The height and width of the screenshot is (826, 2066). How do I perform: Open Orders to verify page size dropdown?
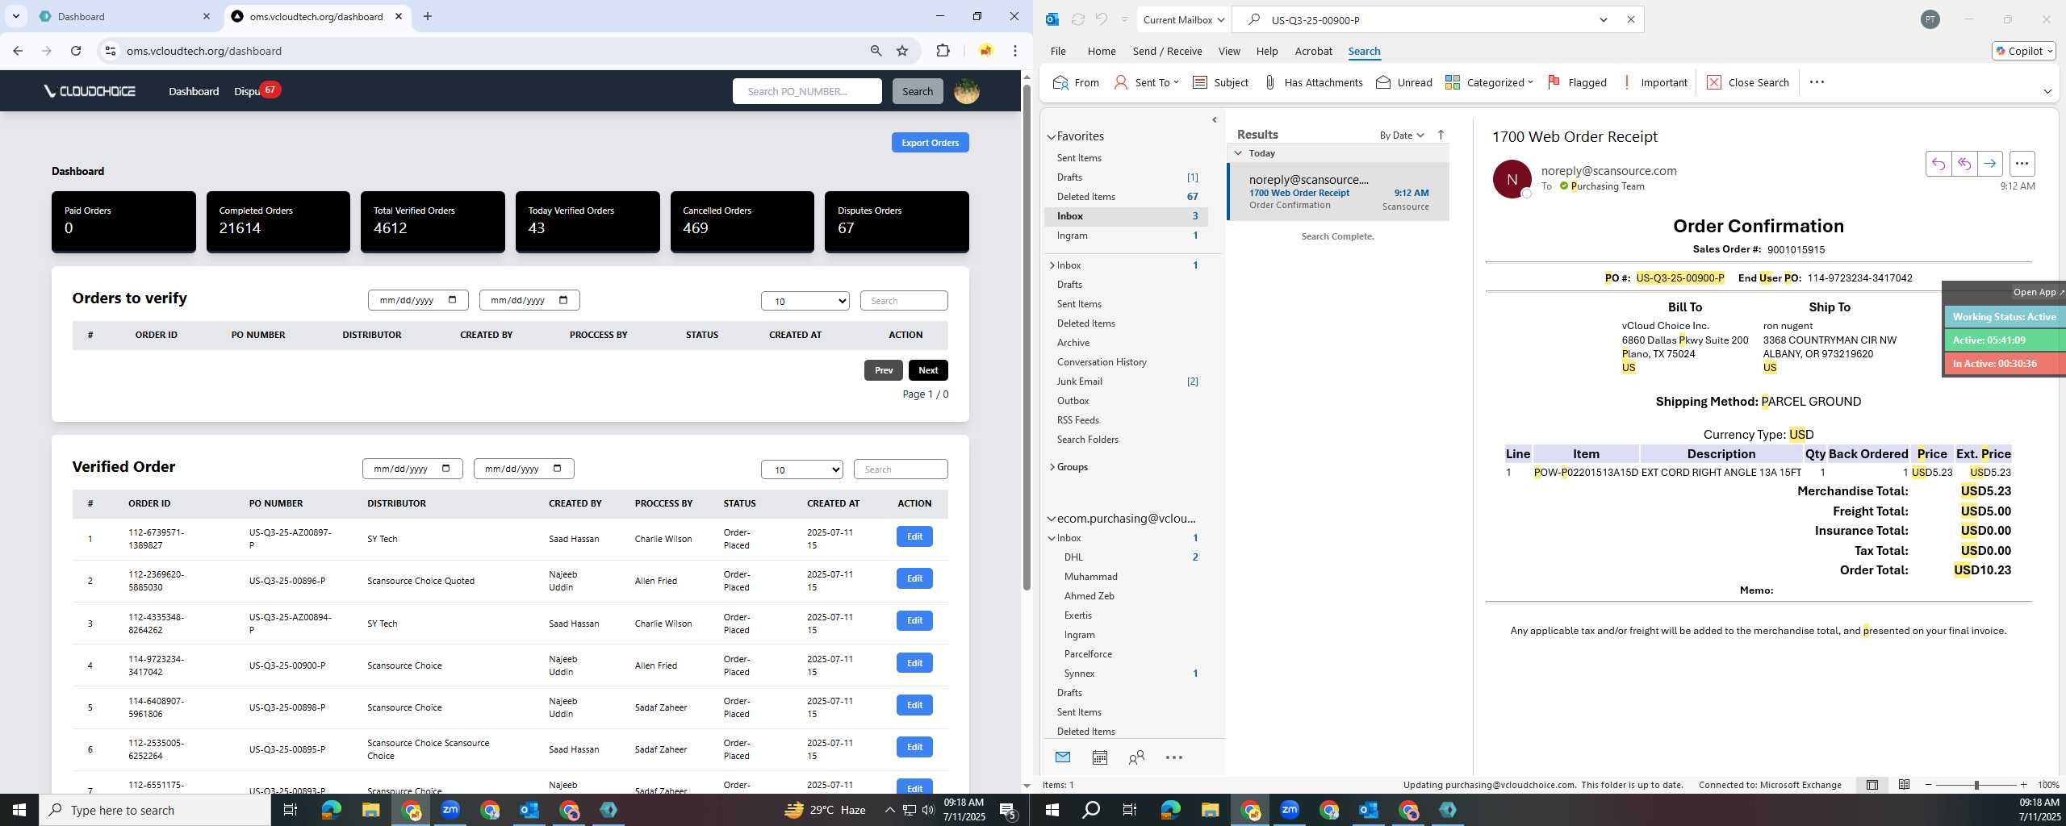(x=805, y=301)
